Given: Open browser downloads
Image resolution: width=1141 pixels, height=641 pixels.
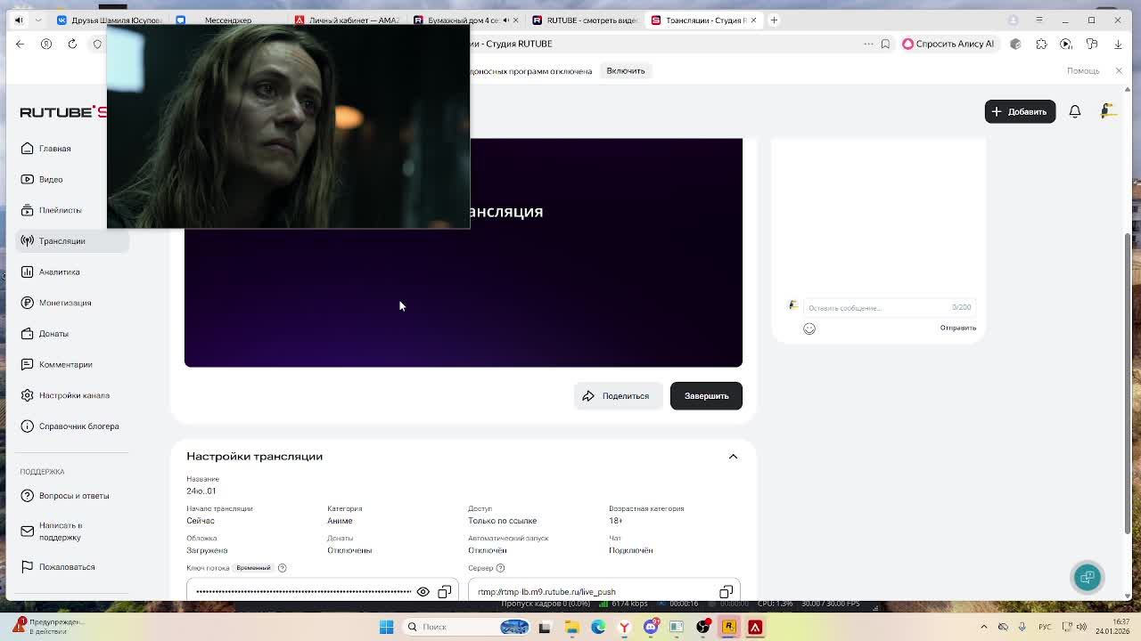Looking at the screenshot, I should point(1118,44).
